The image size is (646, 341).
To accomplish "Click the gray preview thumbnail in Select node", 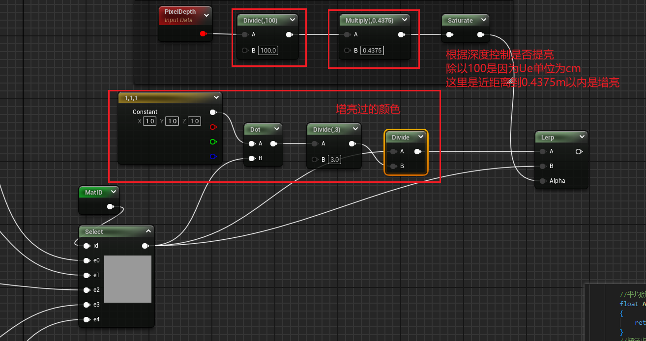I will pyautogui.click(x=128, y=279).
